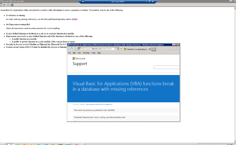Open recent pages dropdown next to forward button
The width and height of the screenshot is (236, 145).
click(x=76, y=49)
